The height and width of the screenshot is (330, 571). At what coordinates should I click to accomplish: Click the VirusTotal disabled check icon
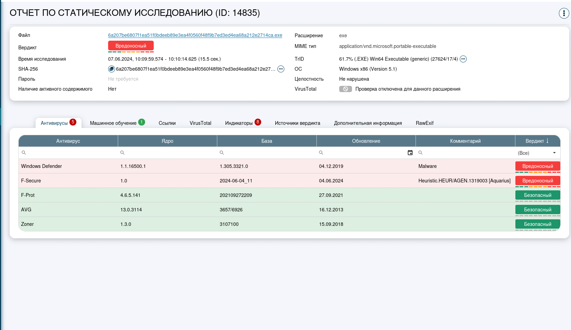345,89
